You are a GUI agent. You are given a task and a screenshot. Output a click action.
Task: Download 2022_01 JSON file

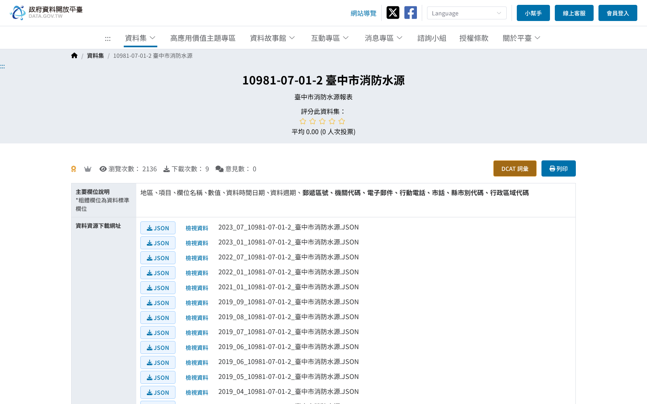pyautogui.click(x=158, y=273)
